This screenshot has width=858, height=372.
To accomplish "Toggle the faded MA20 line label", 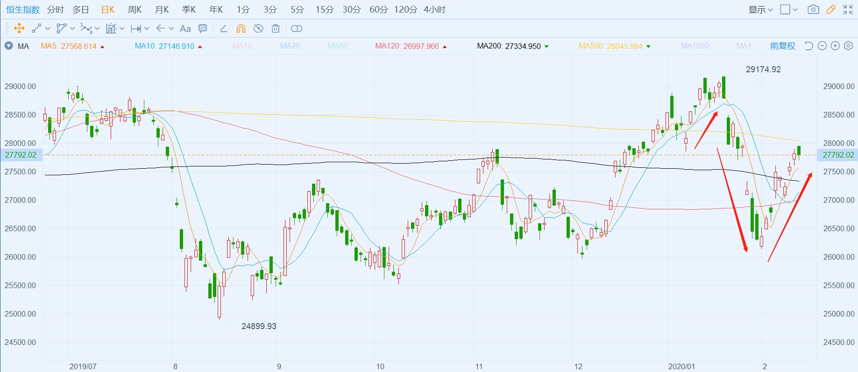I will (x=291, y=46).
